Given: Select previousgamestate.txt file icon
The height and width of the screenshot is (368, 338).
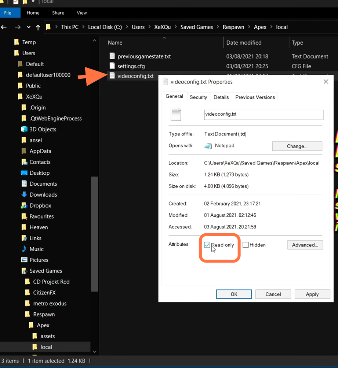Looking at the screenshot, I should point(112,56).
